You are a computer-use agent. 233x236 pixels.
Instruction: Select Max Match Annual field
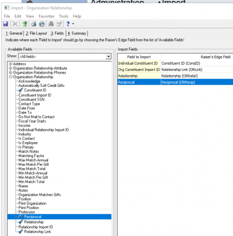[x=33, y=160]
